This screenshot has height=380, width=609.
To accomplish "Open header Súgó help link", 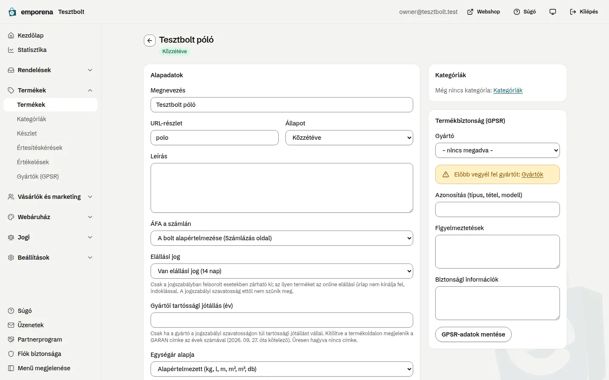I will (524, 12).
